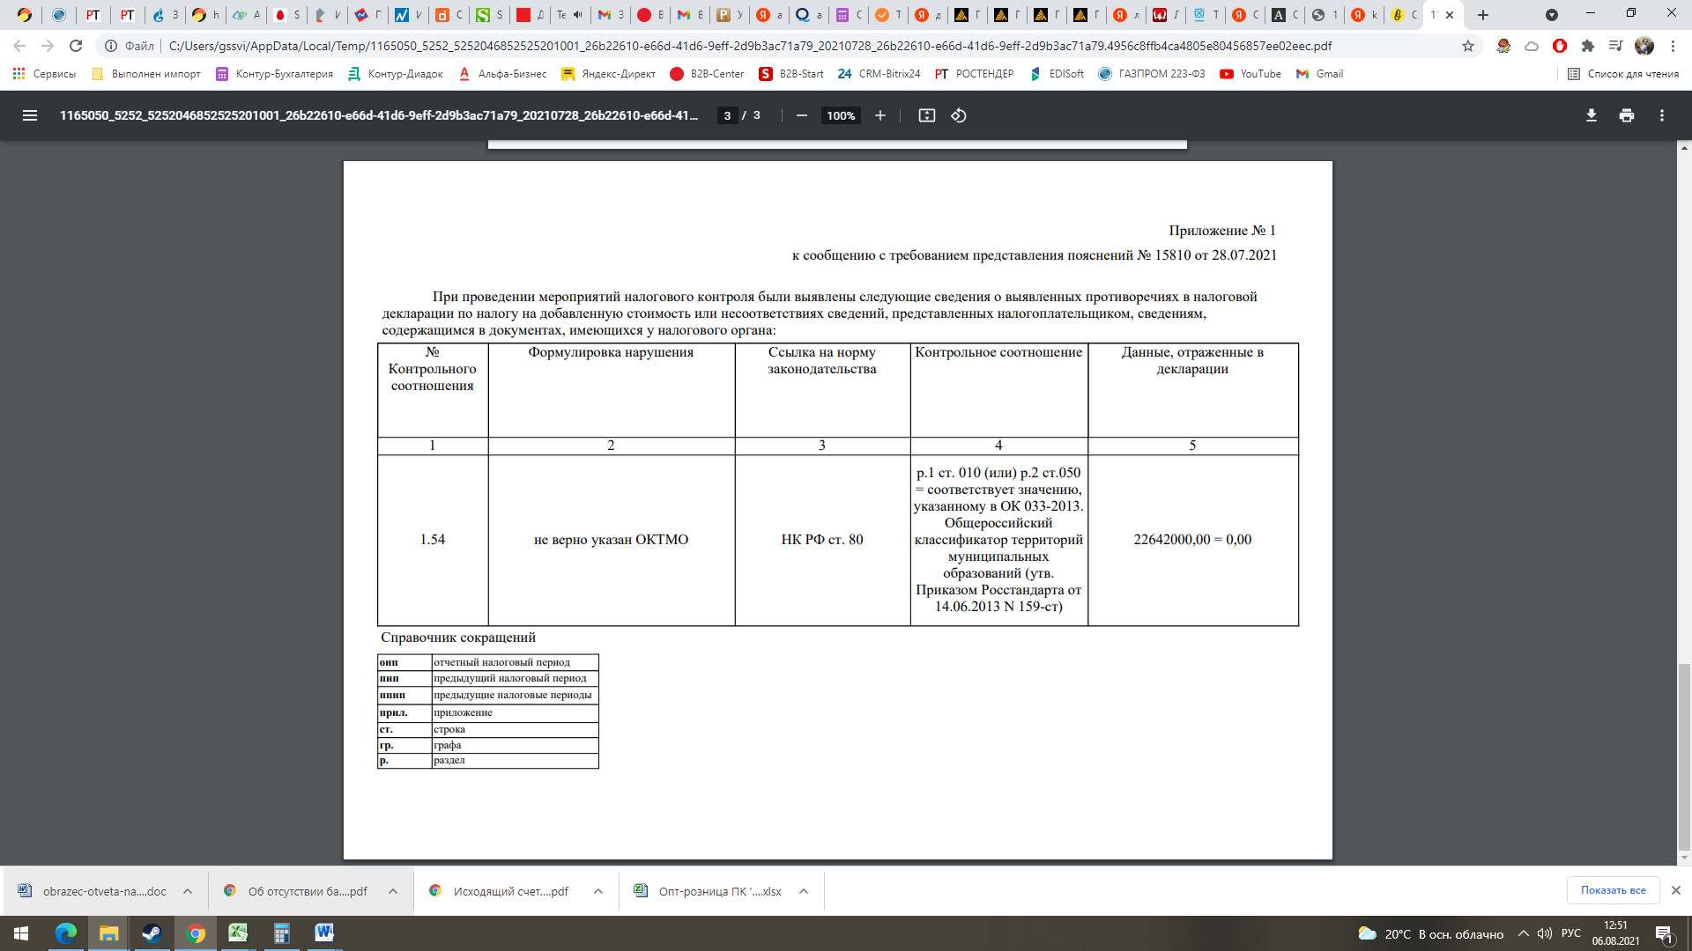1692x951 pixels.
Task: Click Показать все downloads button
Action: [1613, 890]
